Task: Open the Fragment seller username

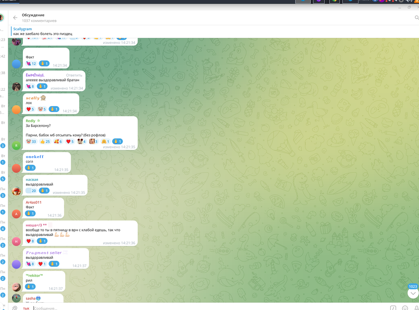Action: point(44,253)
